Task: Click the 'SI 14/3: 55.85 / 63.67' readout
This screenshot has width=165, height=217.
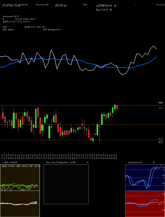Action: pyautogui.click(x=25, y=19)
